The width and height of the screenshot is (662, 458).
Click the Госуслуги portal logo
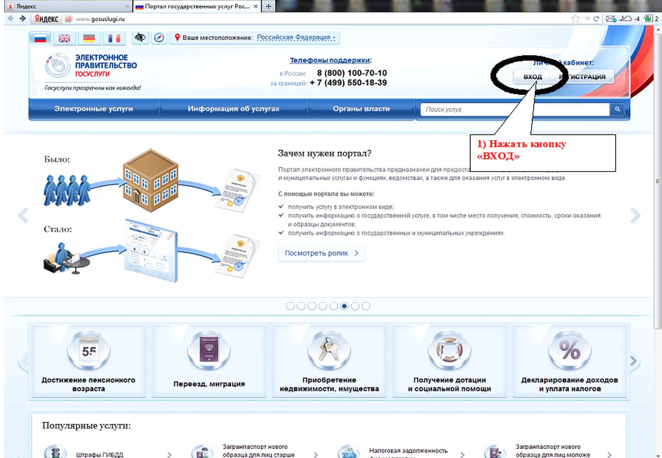(x=91, y=67)
